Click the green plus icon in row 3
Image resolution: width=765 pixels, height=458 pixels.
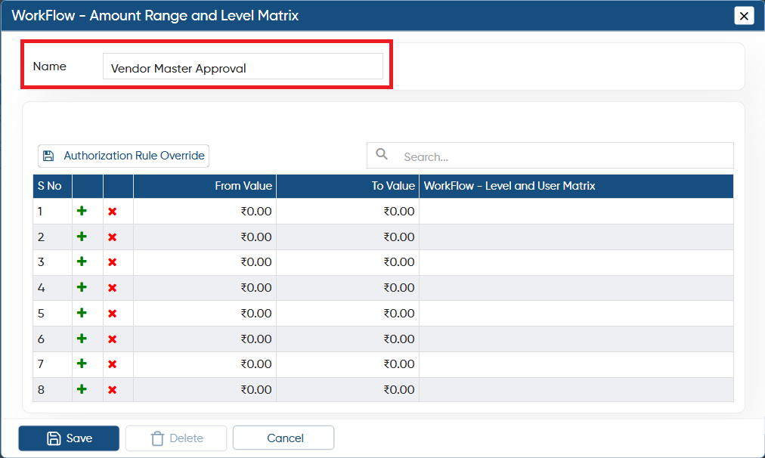click(x=82, y=261)
